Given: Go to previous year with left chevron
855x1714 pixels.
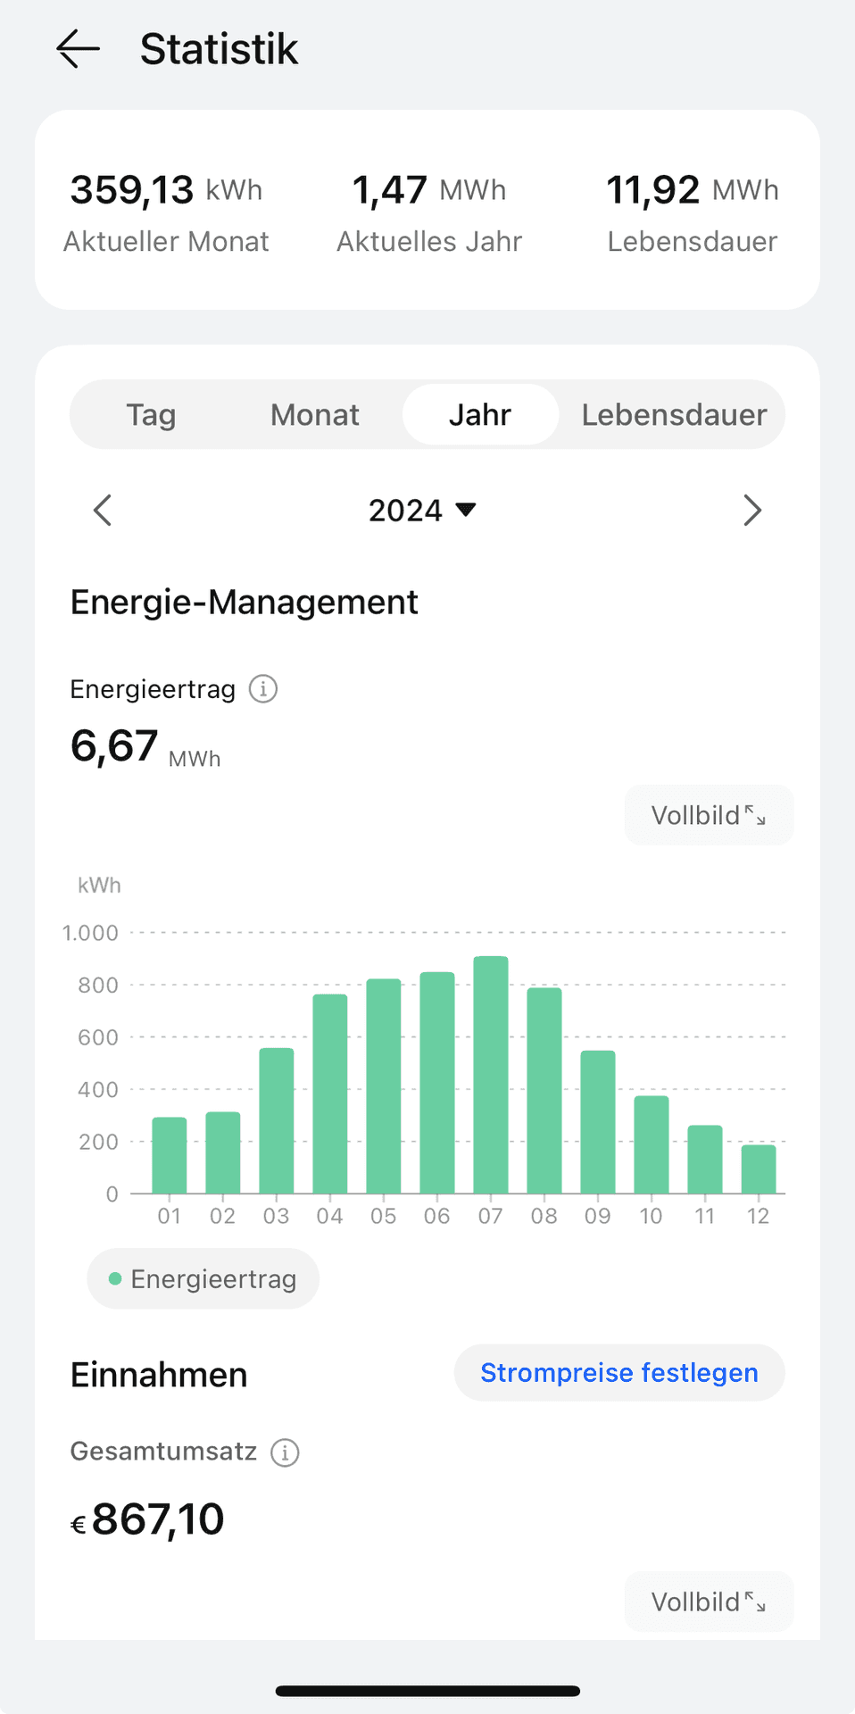Looking at the screenshot, I should pyautogui.click(x=103, y=511).
